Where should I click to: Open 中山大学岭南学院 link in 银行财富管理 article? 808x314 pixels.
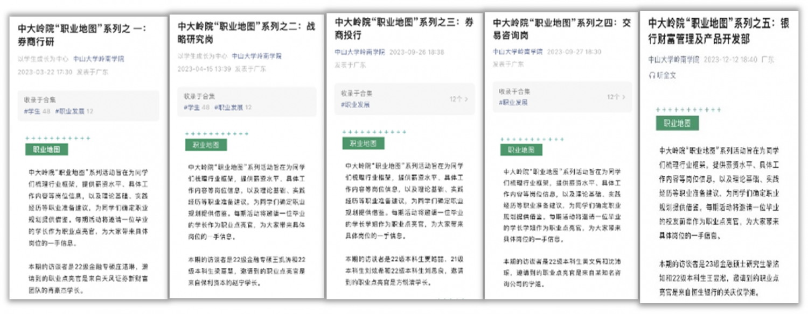tap(673, 59)
